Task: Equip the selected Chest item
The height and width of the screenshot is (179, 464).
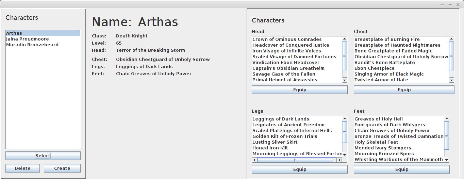Action: pyautogui.click(x=404, y=89)
